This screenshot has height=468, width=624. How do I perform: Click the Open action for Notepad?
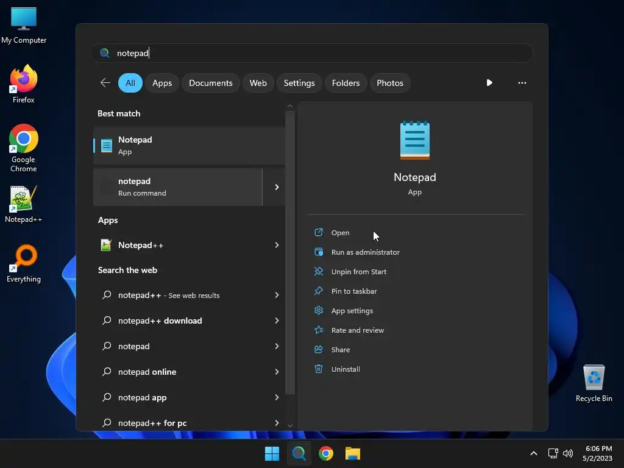(x=340, y=233)
